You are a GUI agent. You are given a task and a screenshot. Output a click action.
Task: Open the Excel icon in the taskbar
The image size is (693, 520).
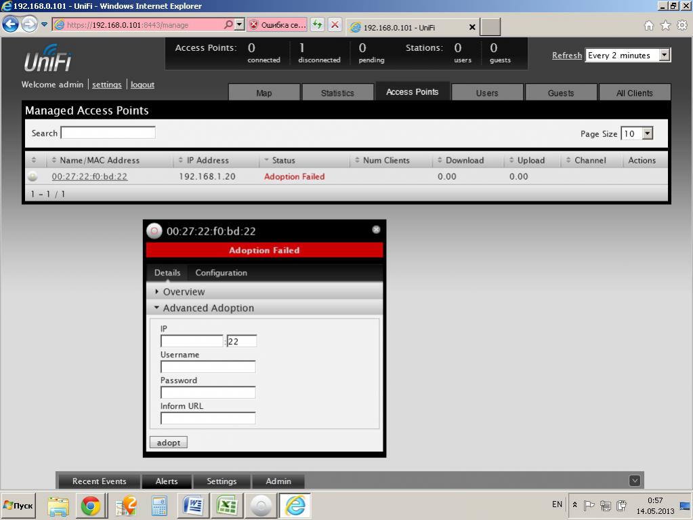pyautogui.click(x=227, y=506)
